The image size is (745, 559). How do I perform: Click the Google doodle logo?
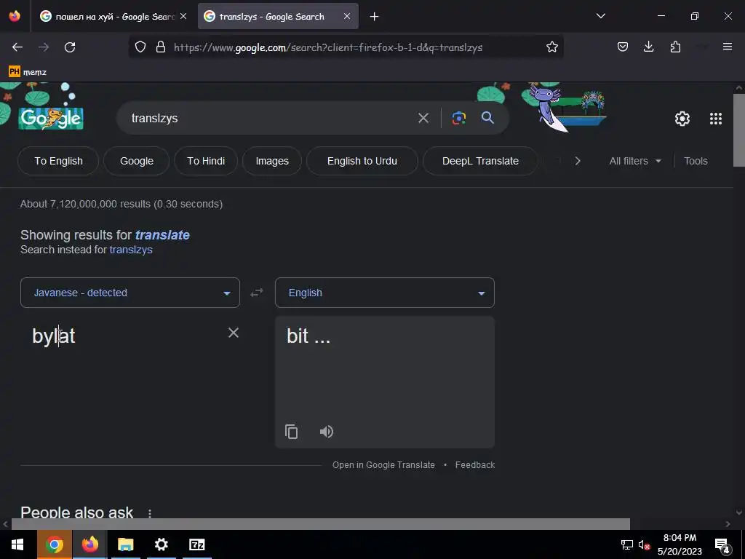[x=51, y=117]
